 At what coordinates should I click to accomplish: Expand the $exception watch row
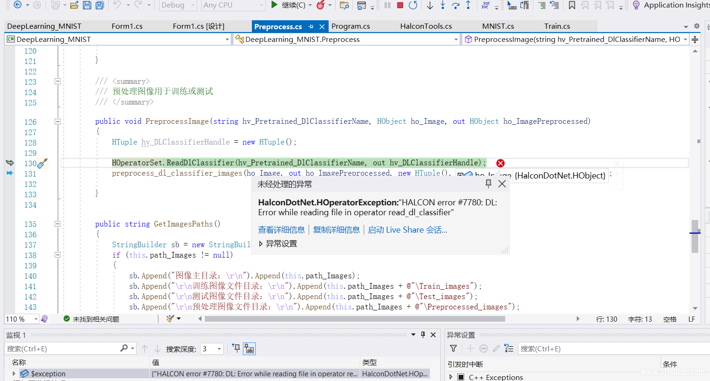(x=14, y=373)
